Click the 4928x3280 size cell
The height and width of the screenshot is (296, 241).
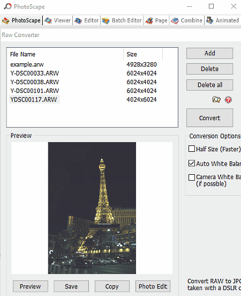(141, 64)
